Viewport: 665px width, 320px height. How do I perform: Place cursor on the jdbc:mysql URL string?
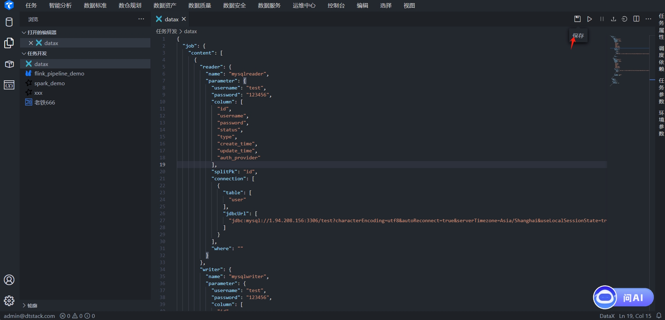[x=418, y=220]
